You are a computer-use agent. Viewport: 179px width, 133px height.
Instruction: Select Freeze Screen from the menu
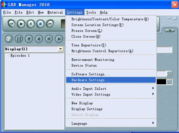tap(111, 31)
